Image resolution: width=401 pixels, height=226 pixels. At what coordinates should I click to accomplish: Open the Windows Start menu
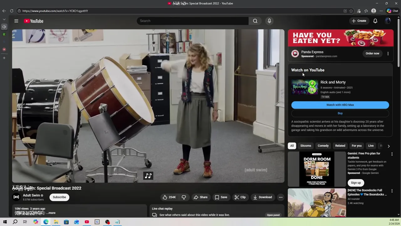click(5, 222)
